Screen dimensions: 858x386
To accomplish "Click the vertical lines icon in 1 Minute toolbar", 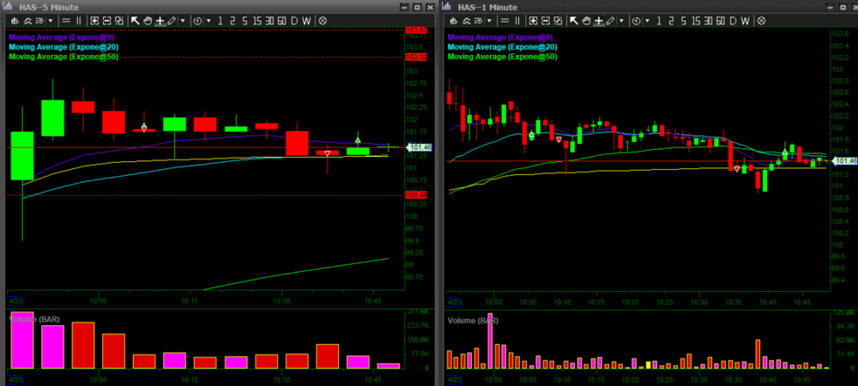I will pyautogui.click(x=517, y=20).
